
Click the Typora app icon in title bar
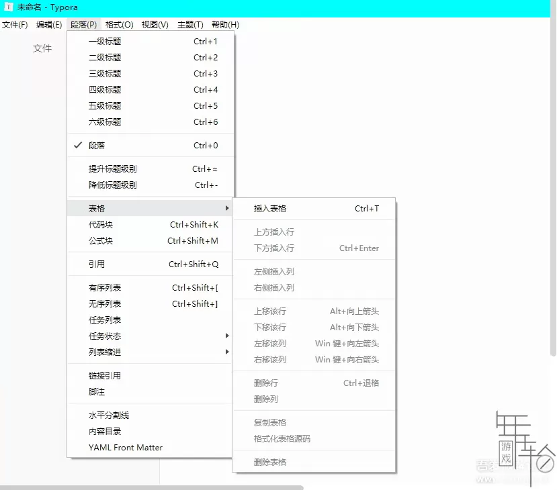click(x=8, y=7)
